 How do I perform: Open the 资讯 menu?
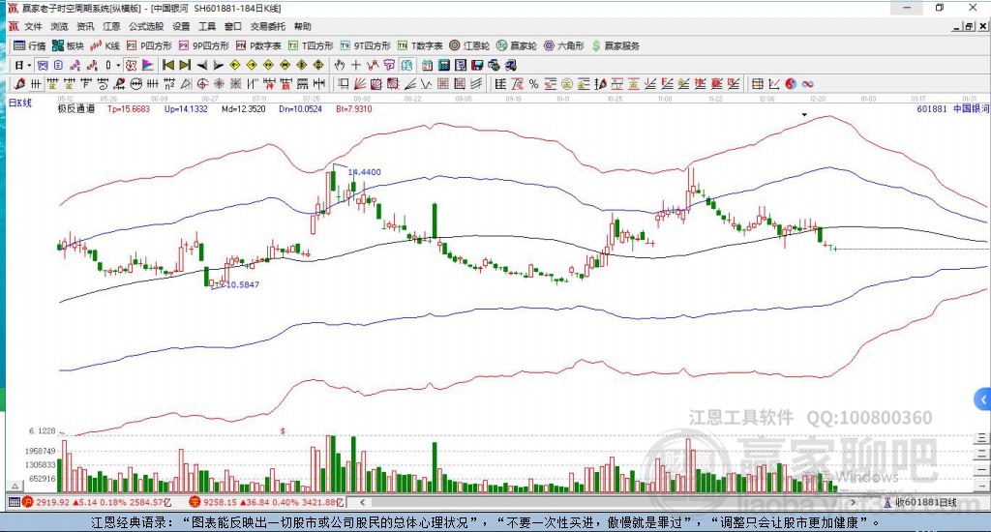click(x=85, y=26)
